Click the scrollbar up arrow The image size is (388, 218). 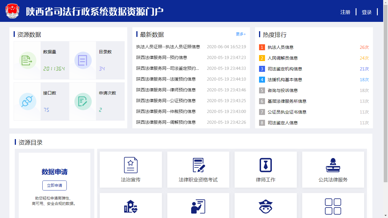pyautogui.click(x=385, y=2)
